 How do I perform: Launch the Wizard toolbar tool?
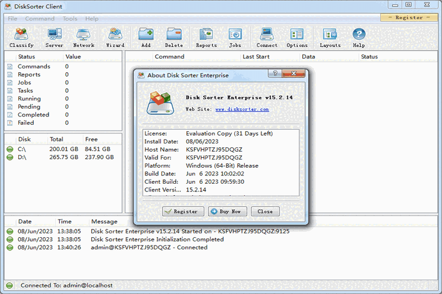tap(115, 38)
